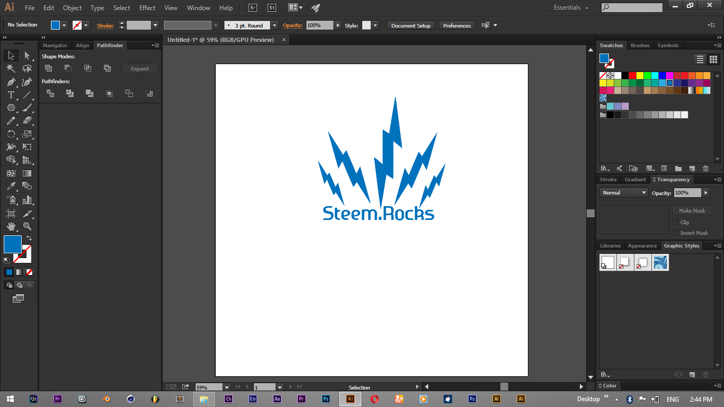
Task: Select the Column Graph tool
Action: tap(27, 200)
